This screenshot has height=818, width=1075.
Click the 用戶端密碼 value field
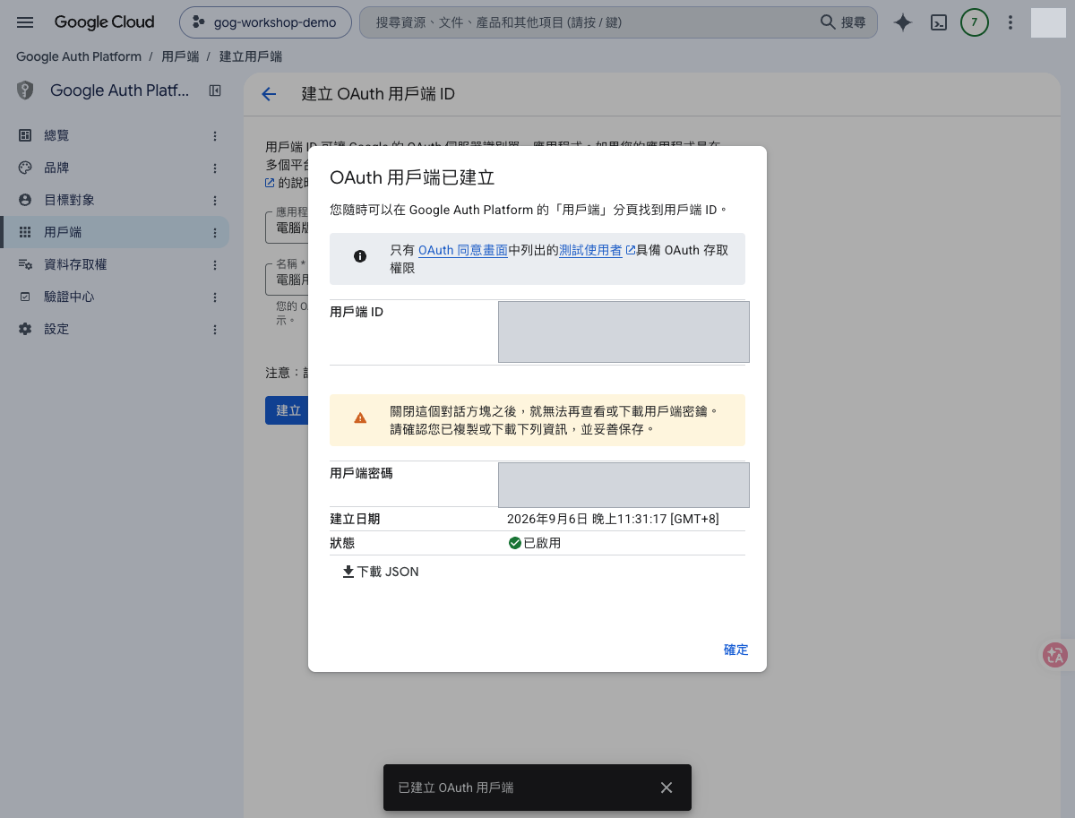point(623,485)
